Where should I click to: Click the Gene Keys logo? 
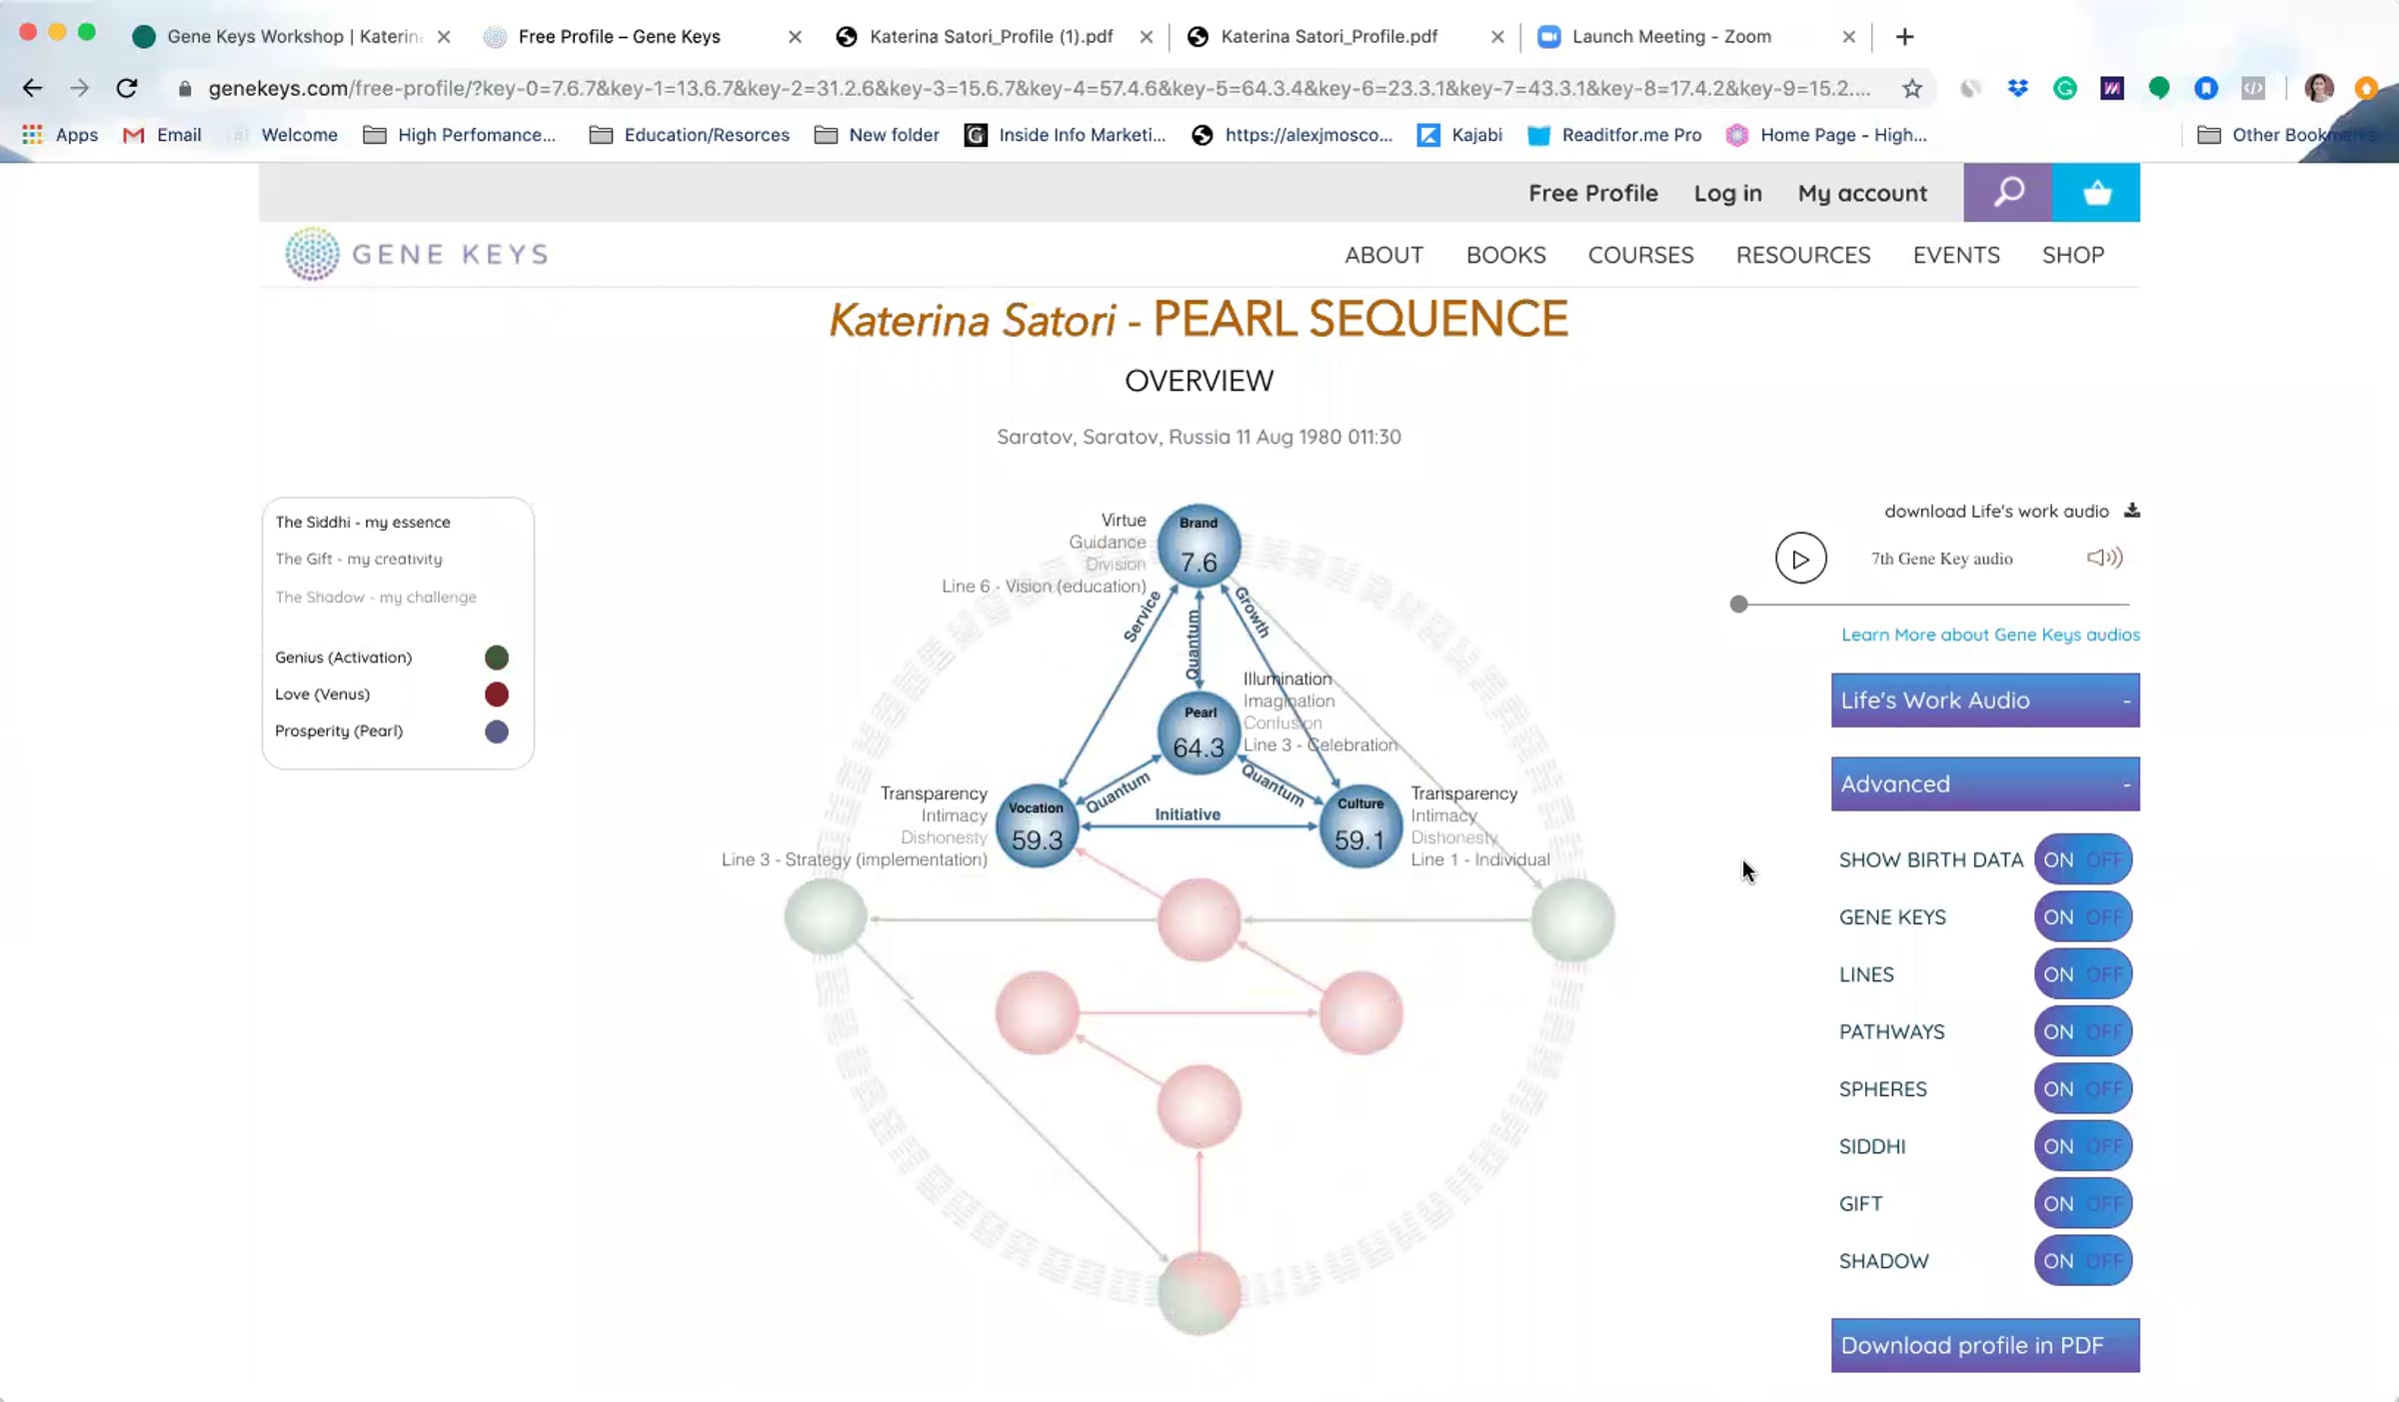tap(416, 254)
